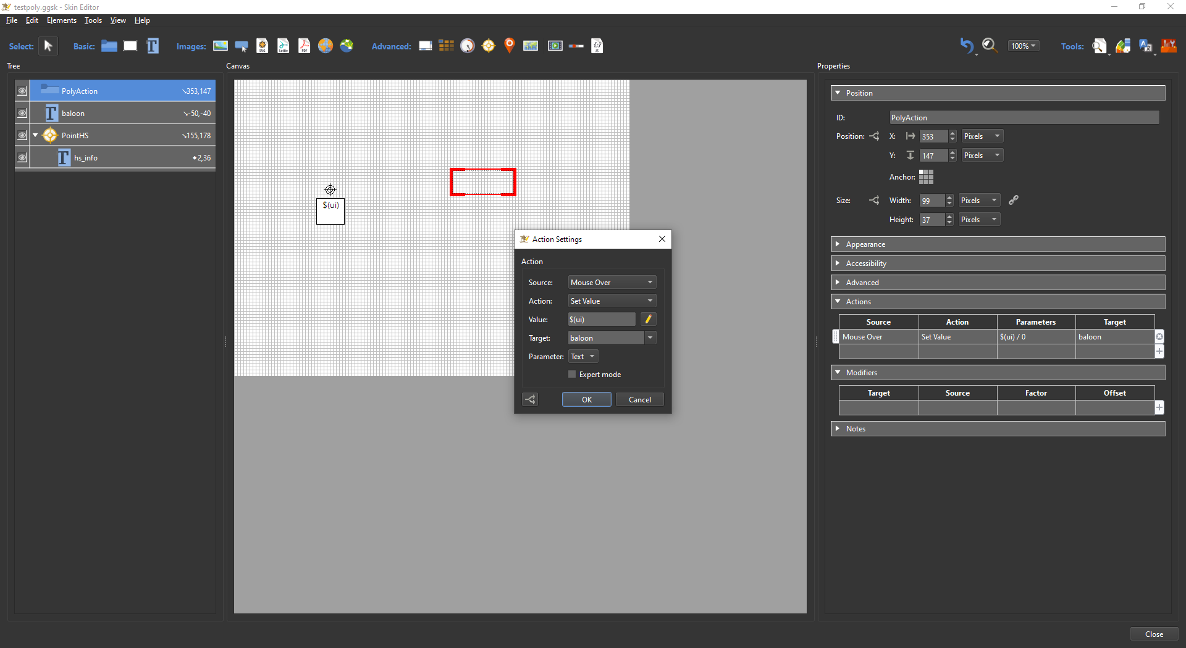Click the size link chain icon

1014,200
